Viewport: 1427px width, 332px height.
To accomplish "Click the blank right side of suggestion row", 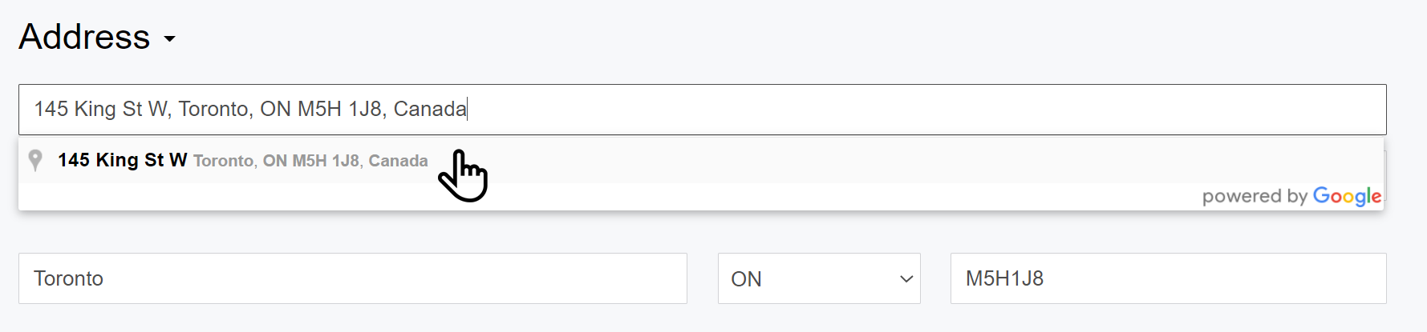I will point(882,160).
